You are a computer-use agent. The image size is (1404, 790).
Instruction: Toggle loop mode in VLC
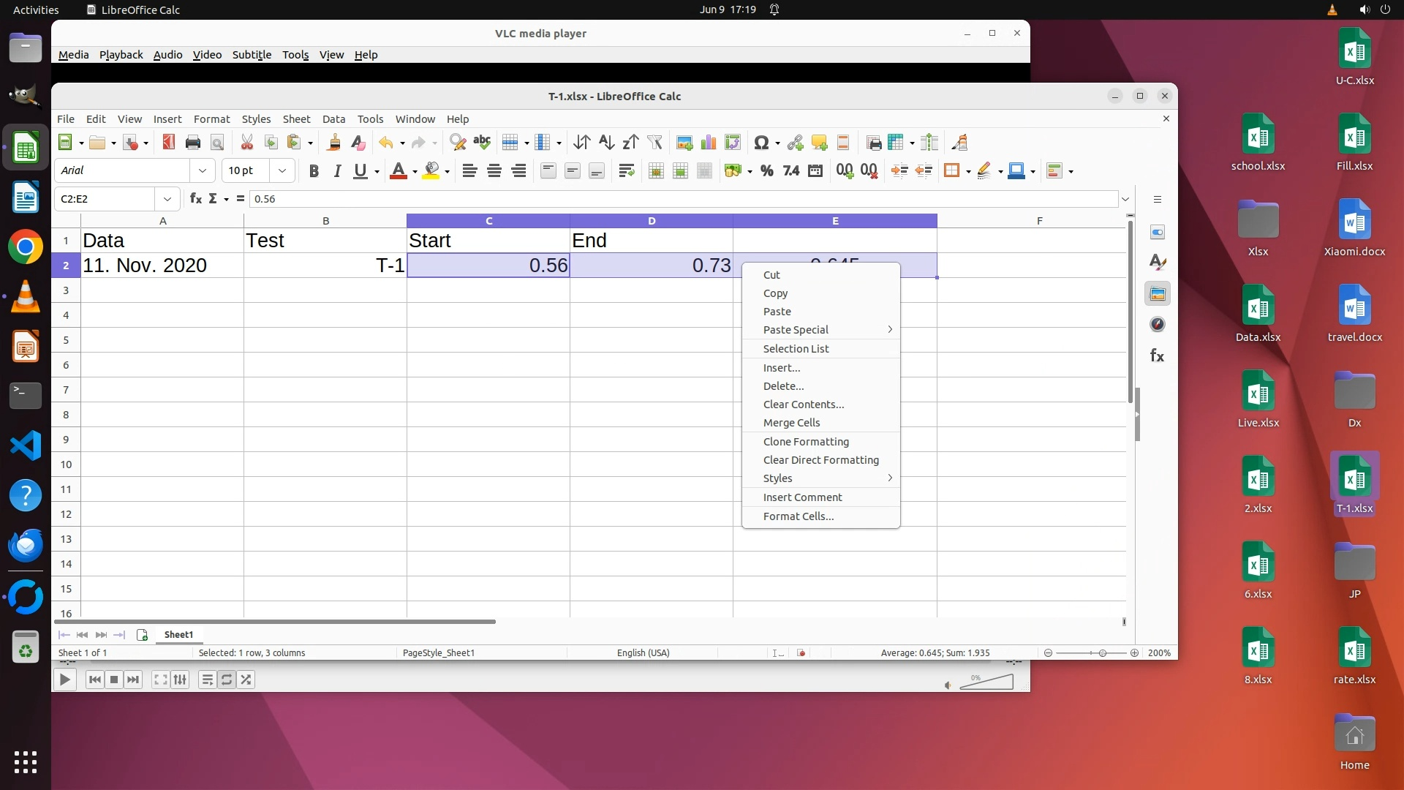point(227,680)
